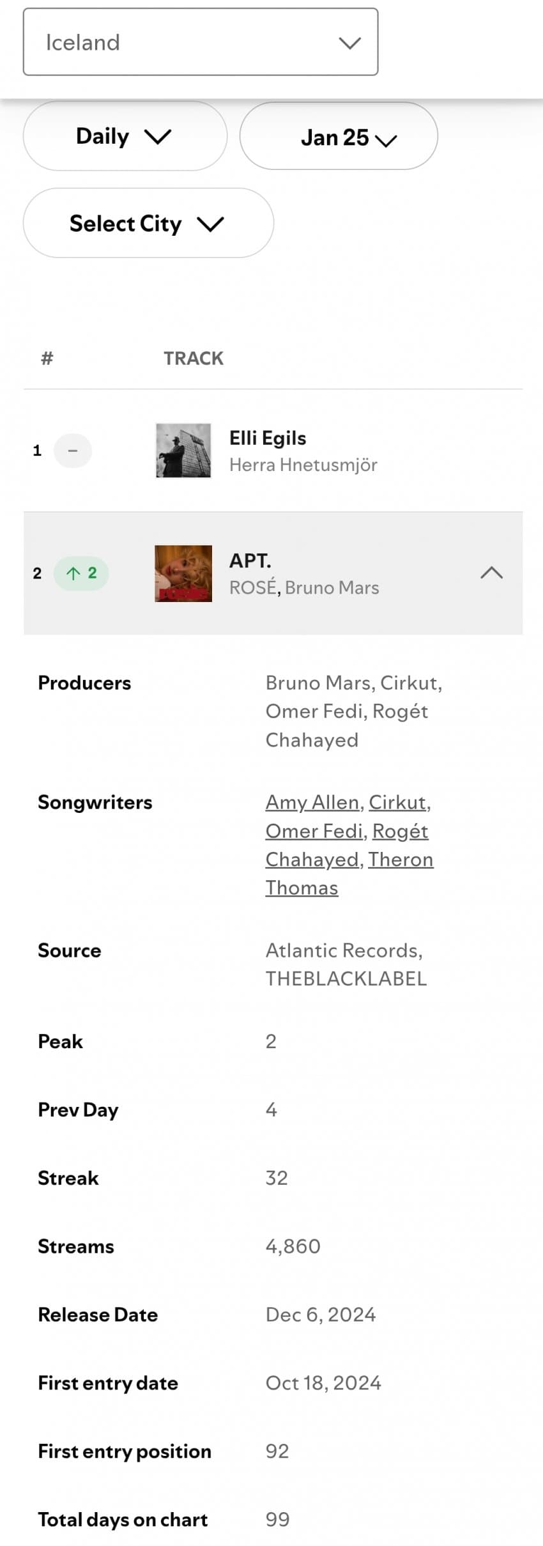Click the green up-2 position indicator

[81, 573]
